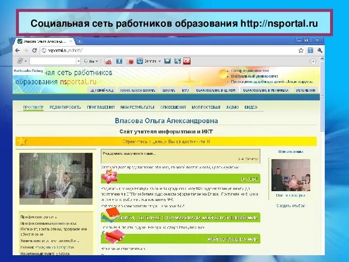Open a new tab with the plus button

[79, 41]
